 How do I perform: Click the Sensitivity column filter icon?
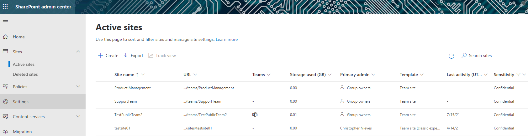518,75
